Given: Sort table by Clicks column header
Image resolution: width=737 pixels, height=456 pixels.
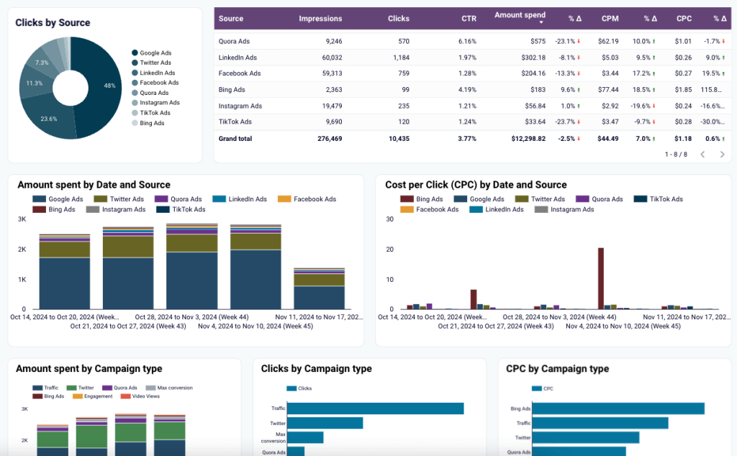Looking at the screenshot, I should tap(399, 19).
